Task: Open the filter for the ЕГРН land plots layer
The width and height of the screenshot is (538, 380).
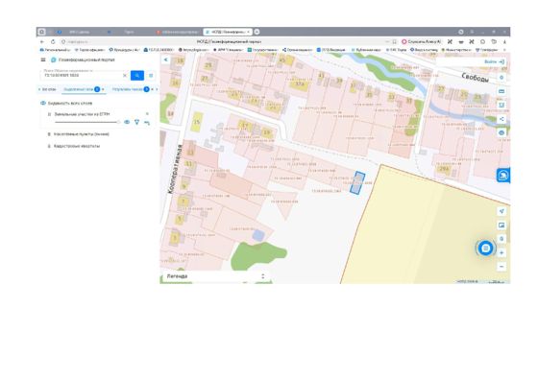Action: (x=136, y=122)
